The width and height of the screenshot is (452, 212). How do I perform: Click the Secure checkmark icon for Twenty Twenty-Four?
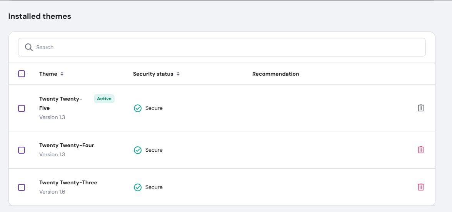137,150
